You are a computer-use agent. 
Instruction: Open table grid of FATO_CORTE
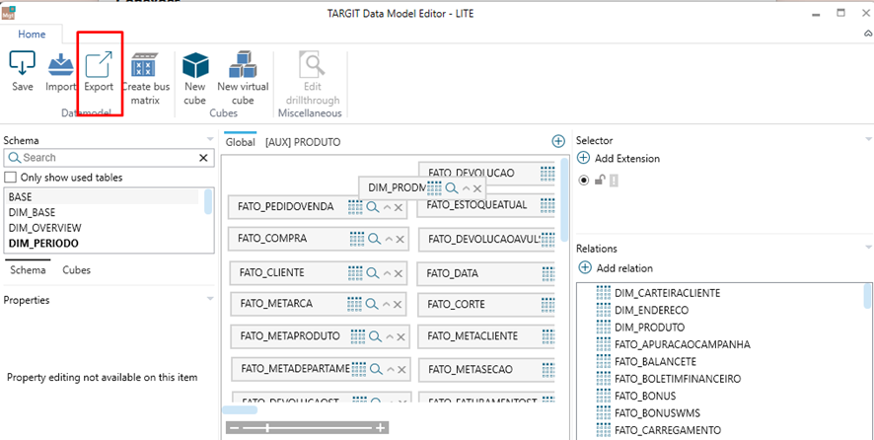pos(547,305)
